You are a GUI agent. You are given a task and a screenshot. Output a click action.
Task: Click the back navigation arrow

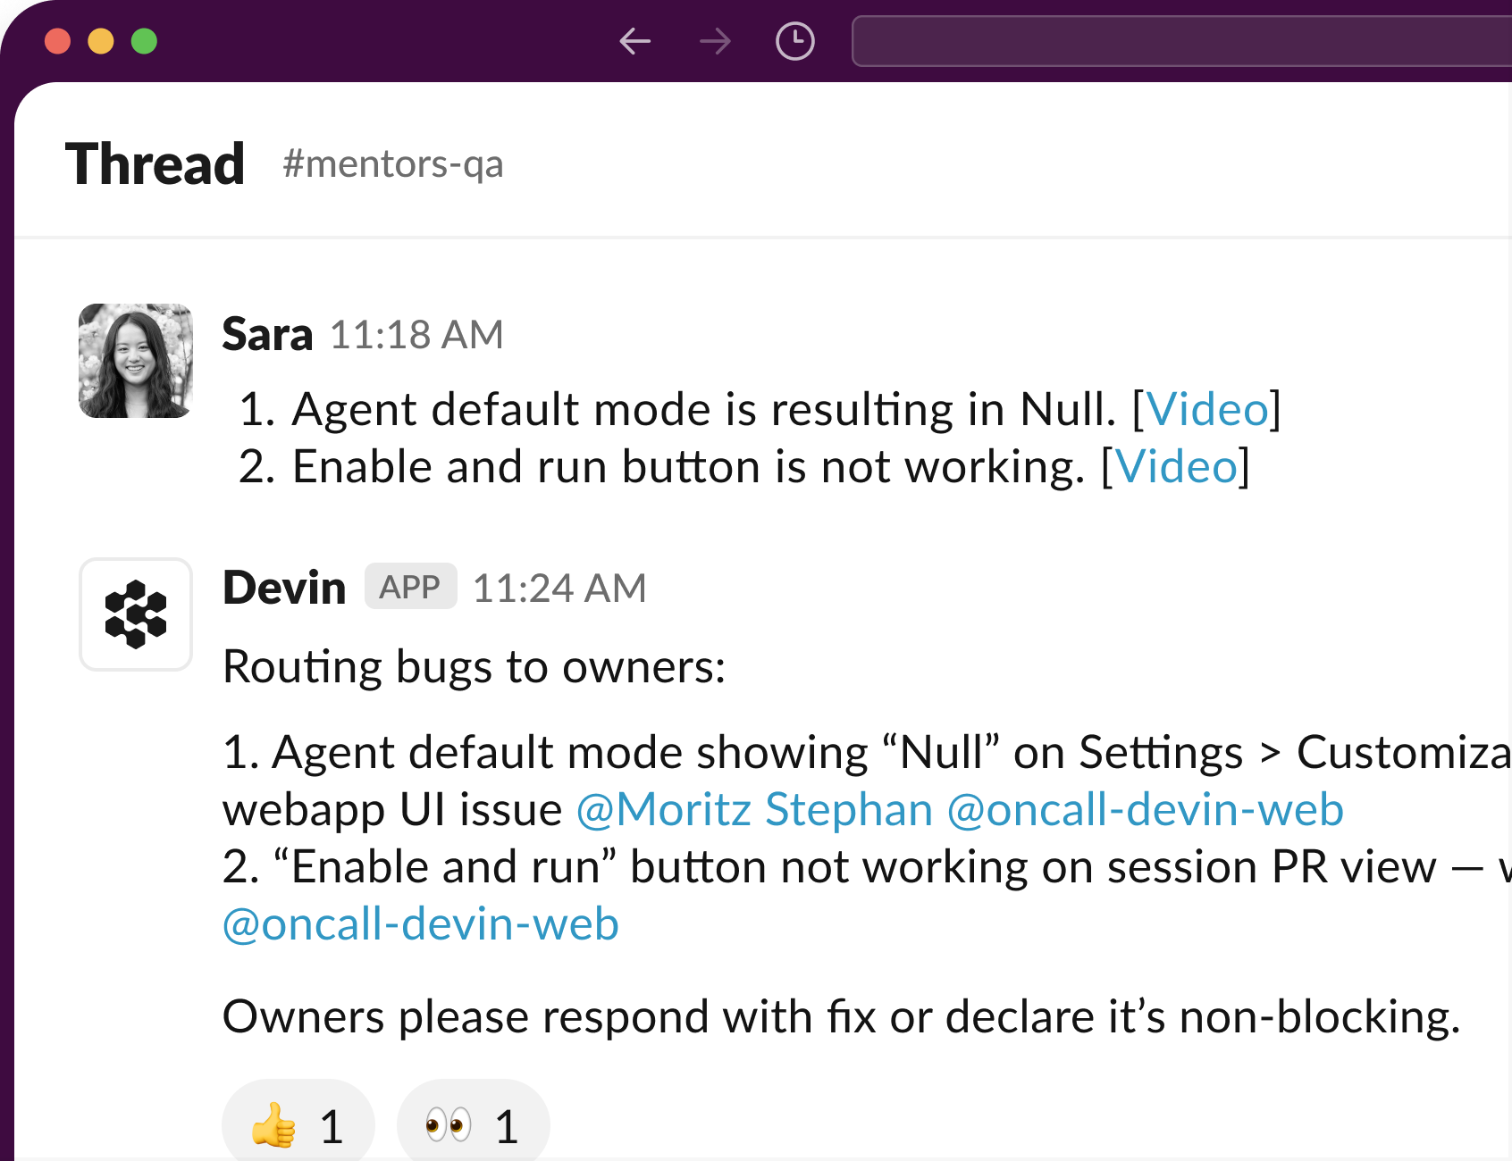click(x=635, y=41)
